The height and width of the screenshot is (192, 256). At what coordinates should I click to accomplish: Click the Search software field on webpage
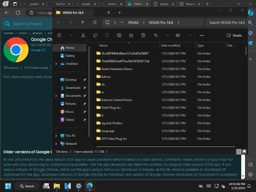pyautogui.click(x=27, y=24)
